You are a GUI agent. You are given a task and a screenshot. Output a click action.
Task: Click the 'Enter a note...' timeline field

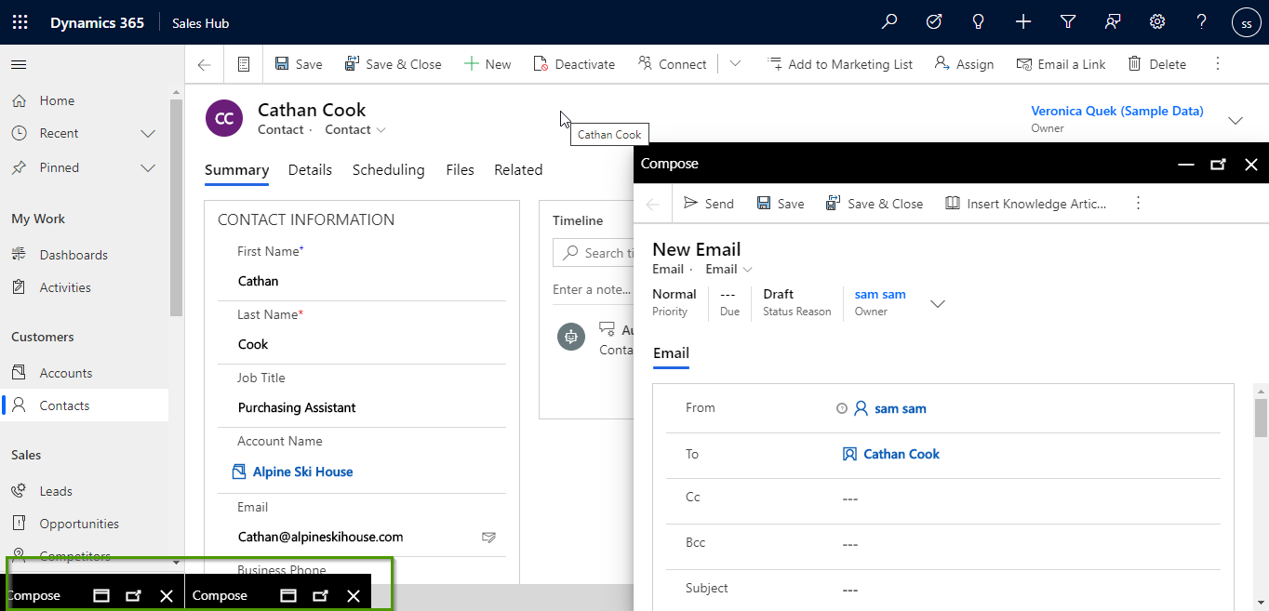593,289
